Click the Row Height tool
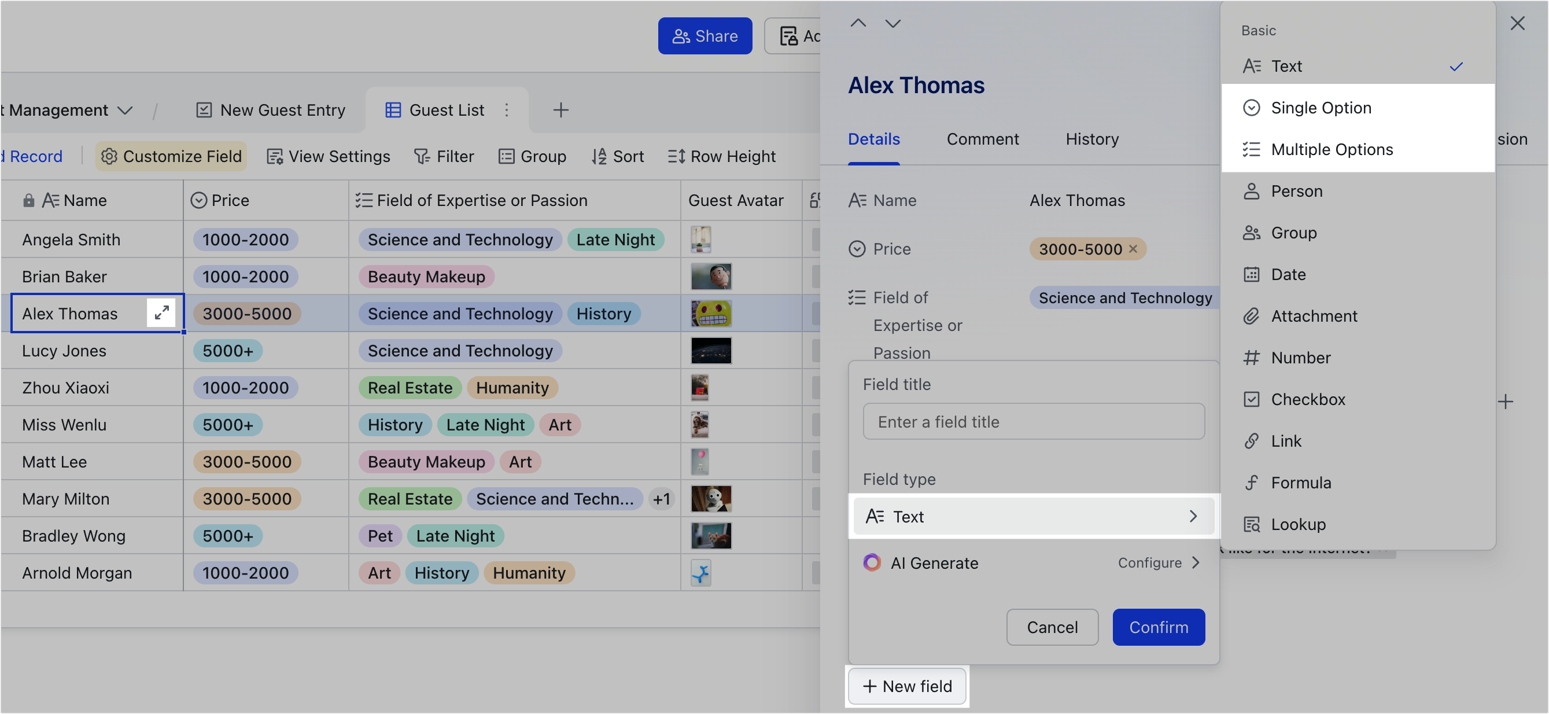The width and height of the screenshot is (1549, 714). point(722,156)
